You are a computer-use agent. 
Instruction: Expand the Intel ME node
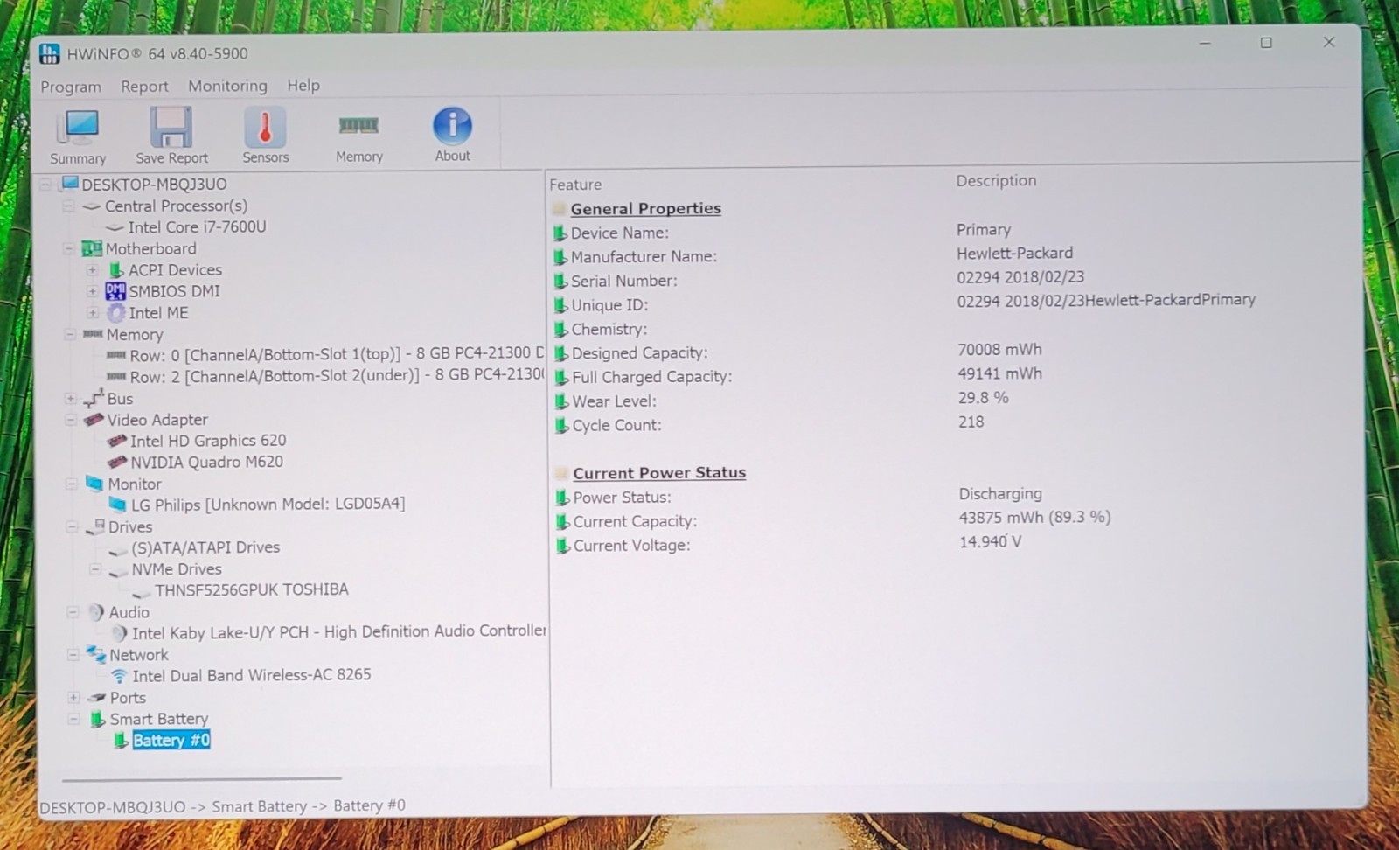coord(92,313)
